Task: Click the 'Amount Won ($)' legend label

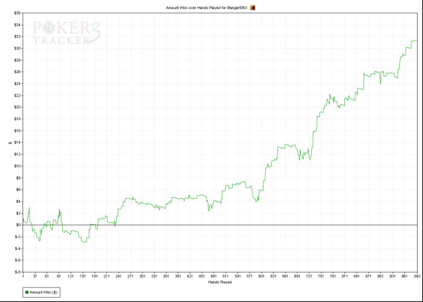Action: (x=44, y=292)
